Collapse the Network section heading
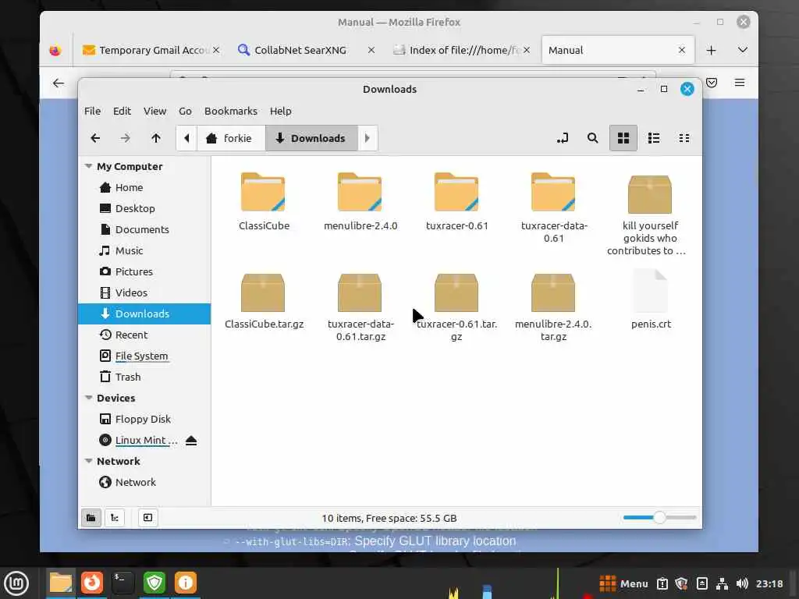 tap(88, 461)
